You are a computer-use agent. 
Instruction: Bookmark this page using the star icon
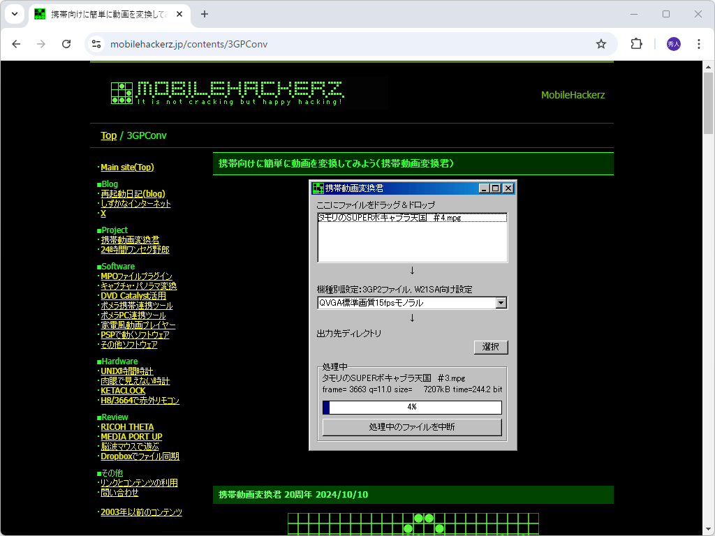(x=601, y=43)
